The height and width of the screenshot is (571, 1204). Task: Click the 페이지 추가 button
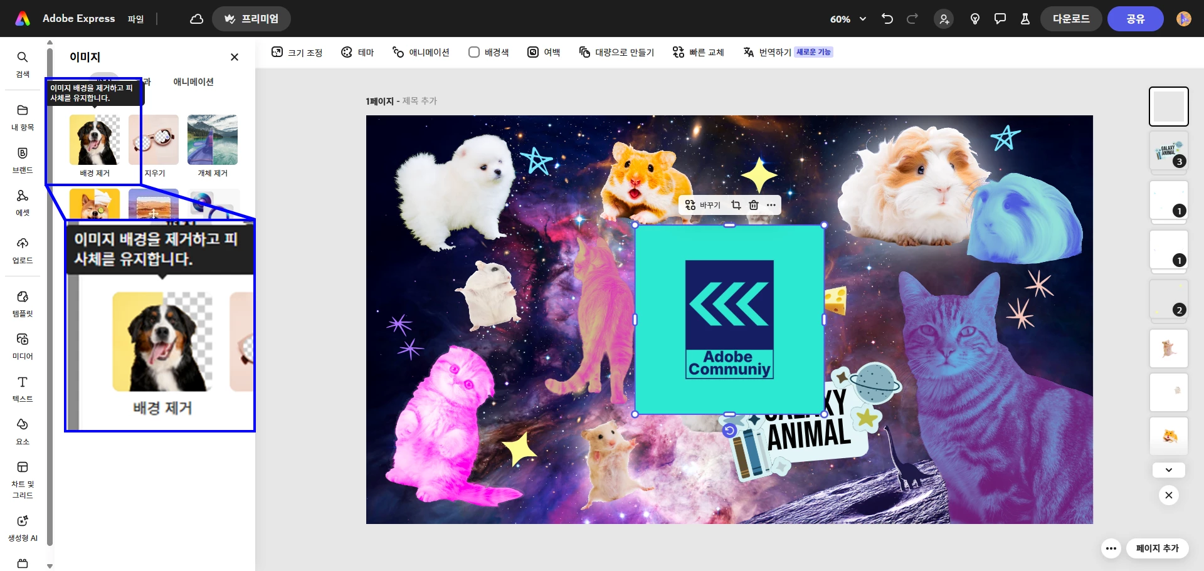tap(1157, 548)
